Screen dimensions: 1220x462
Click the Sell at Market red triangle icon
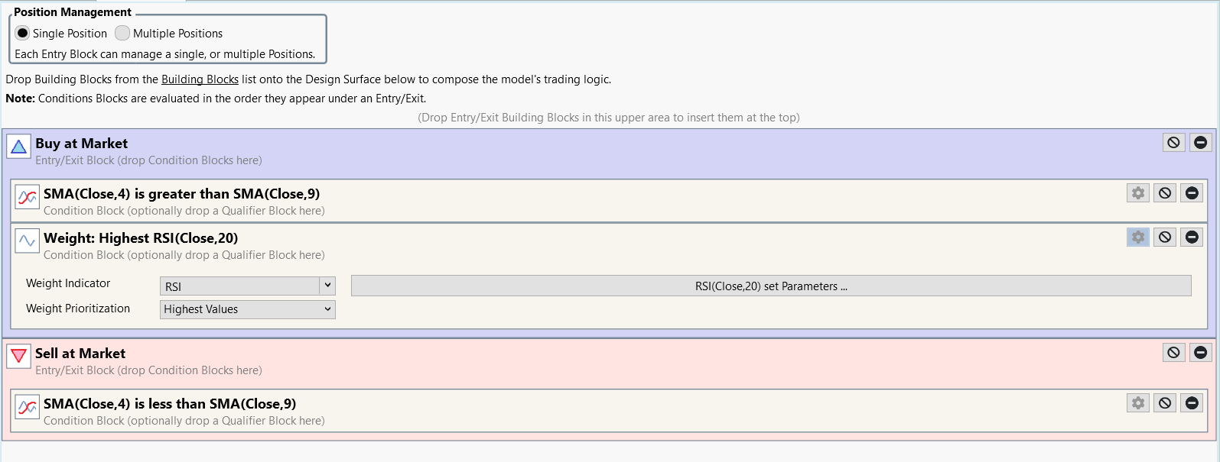[x=18, y=357]
